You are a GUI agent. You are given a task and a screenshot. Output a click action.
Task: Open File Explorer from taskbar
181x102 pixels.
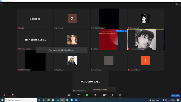(x=48, y=100)
